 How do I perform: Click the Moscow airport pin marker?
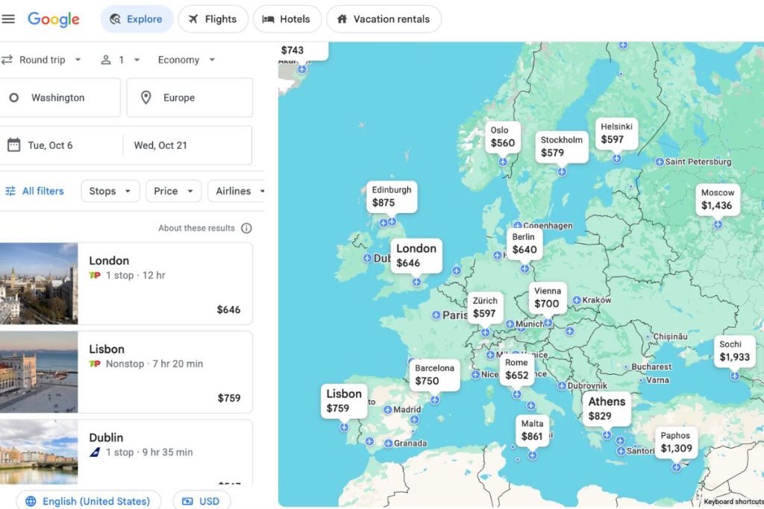coord(718,224)
